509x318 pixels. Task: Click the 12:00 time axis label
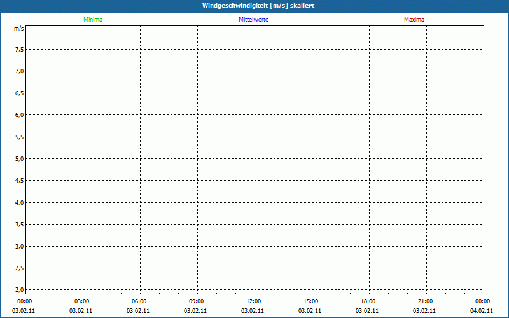pyautogui.click(x=253, y=301)
